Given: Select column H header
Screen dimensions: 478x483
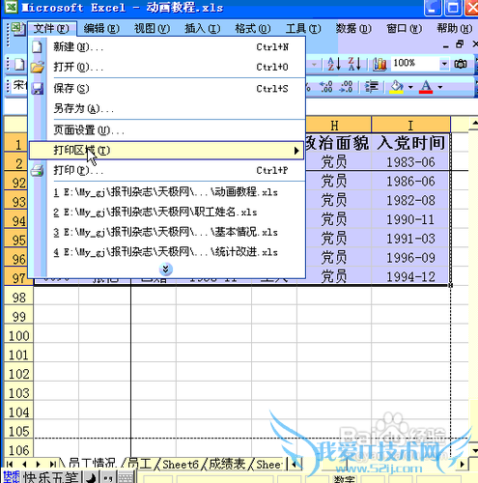Looking at the screenshot, I should (x=334, y=125).
